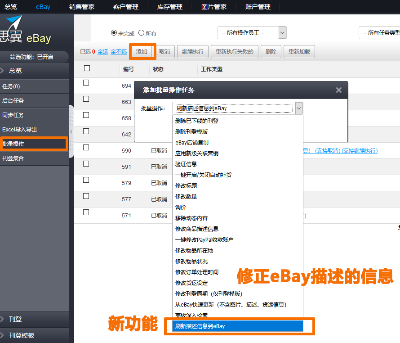Collapse the 批量操作 combo box arrow
The image size is (400, 343).
click(299, 108)
